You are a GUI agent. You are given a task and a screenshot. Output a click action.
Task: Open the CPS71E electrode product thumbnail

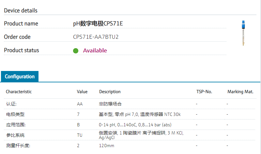[x=243, y=33]
